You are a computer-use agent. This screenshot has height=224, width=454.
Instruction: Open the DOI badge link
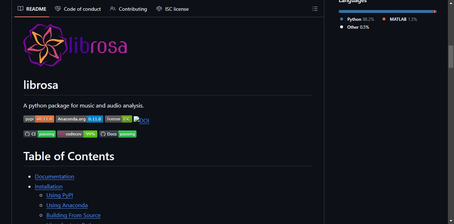click(142, 120)
